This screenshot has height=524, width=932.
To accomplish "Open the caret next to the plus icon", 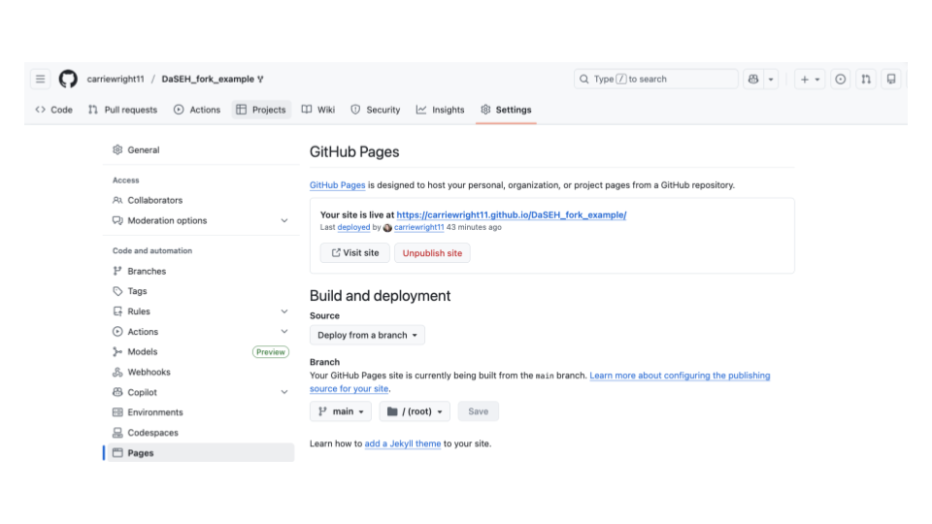I will tap(817, 79).
